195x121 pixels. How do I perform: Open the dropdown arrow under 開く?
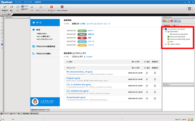(12, 12)
